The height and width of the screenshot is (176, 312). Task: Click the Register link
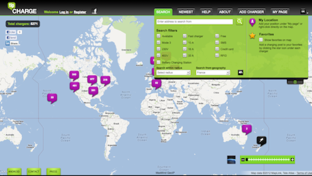click(80, 12)
